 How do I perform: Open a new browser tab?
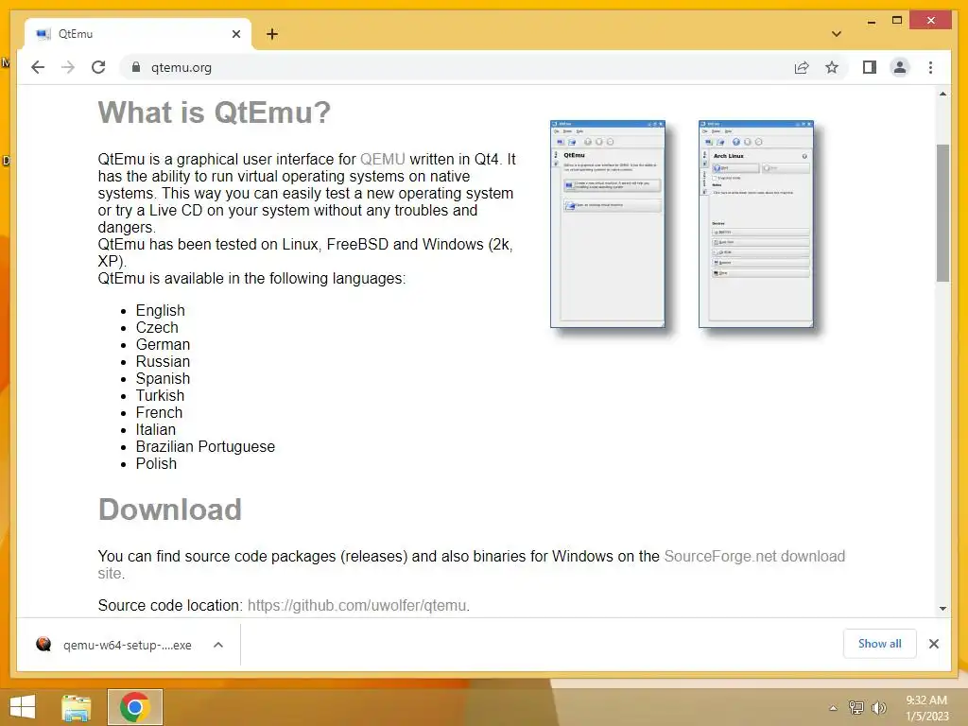(x=271, y=34)
